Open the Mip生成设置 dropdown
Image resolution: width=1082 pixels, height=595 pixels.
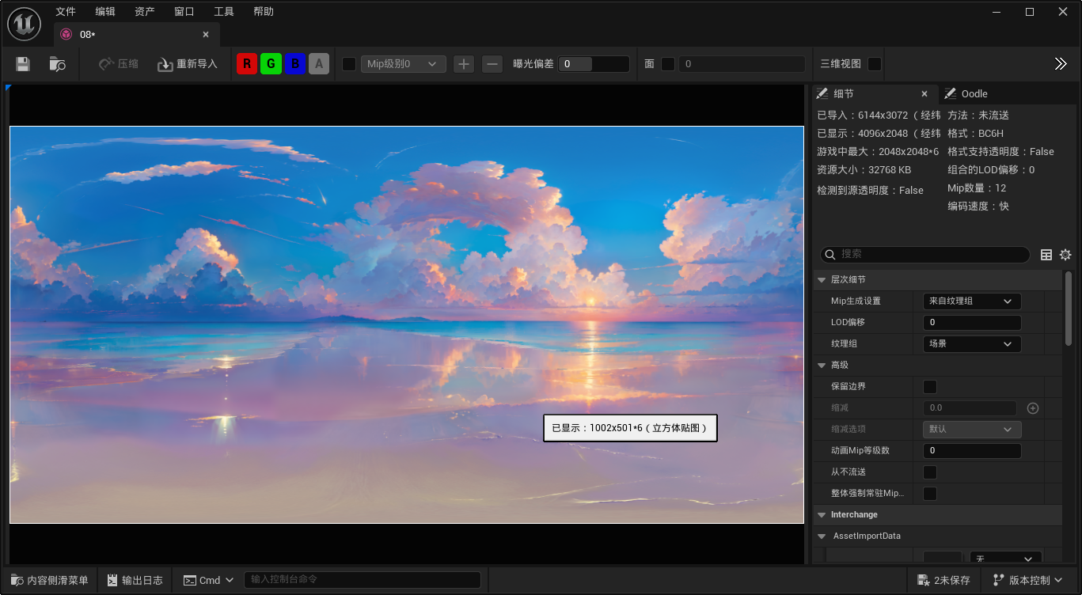971,301
